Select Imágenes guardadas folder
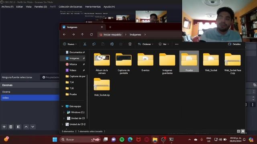 click(167, 64)
